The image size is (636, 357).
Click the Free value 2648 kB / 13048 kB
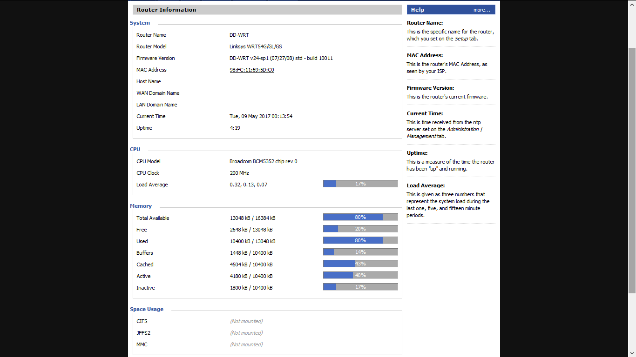pyautogui.click(x=251, y=230)
